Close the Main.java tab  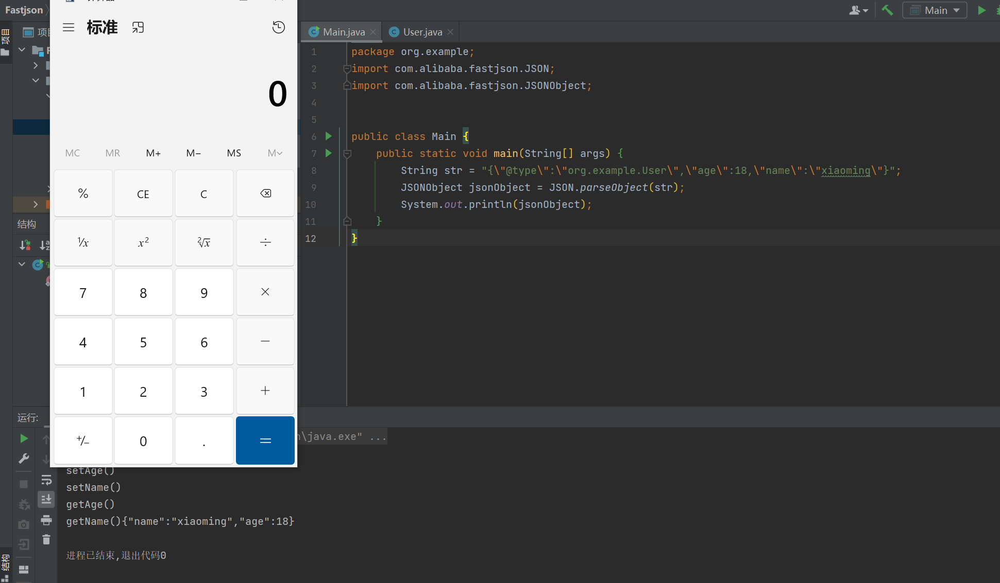tap(373, 32)
